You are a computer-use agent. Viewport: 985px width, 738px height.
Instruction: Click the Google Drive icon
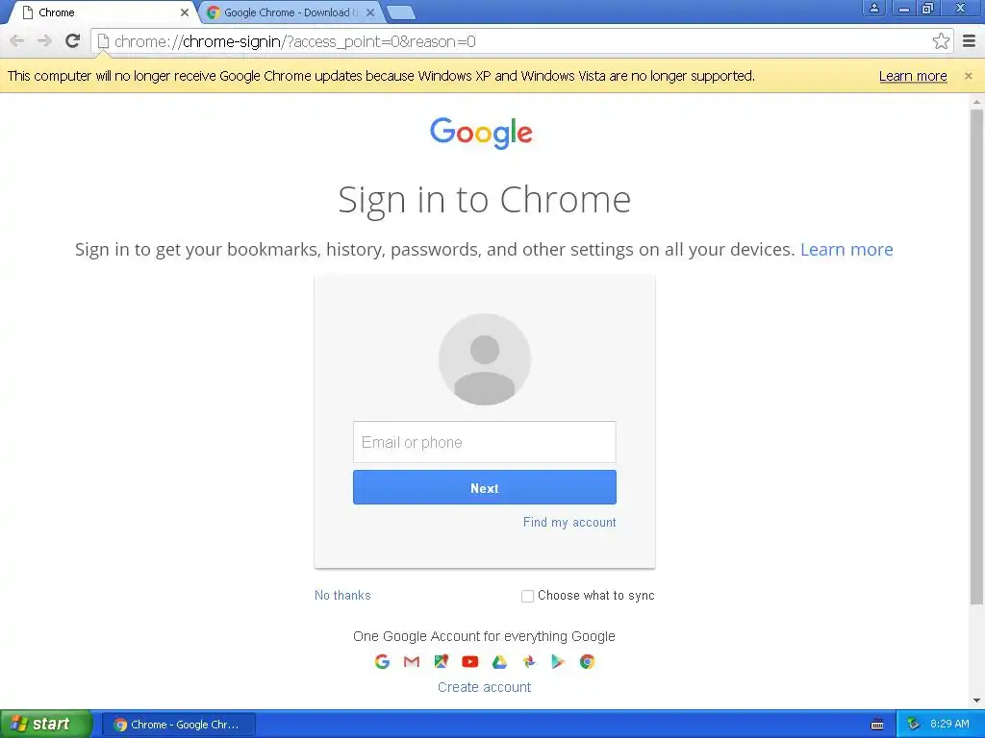tap(499, 661)
